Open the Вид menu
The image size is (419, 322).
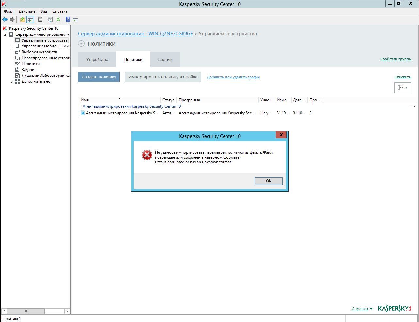[44, 11]
